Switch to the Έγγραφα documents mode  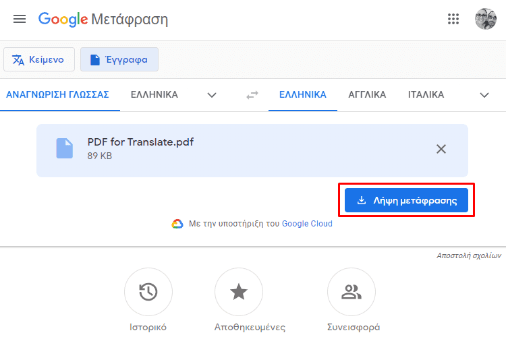119,59
